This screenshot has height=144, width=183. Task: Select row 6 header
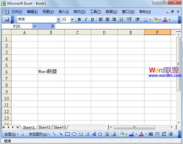point(6,71)
